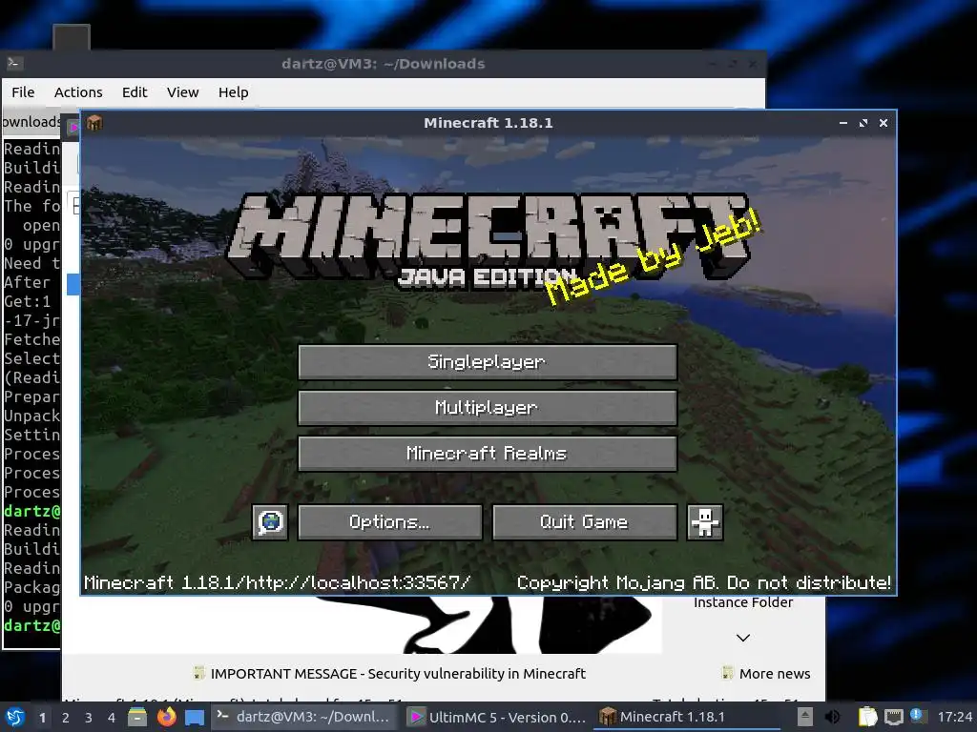Screen dimensions: 977x732
Task: Open Actions menu in terminal window
Action: pyautogui.click(x=78, y=92)
